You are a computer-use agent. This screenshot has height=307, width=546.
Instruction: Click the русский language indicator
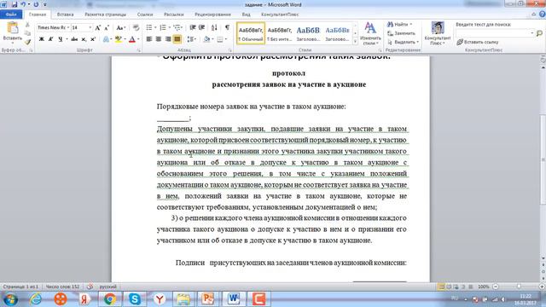(x=108, y=287)
